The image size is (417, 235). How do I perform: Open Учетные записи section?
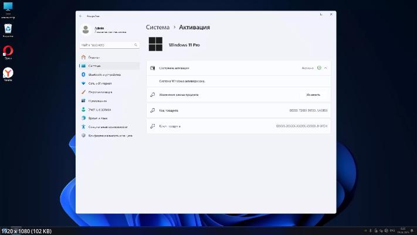[109, 109]
